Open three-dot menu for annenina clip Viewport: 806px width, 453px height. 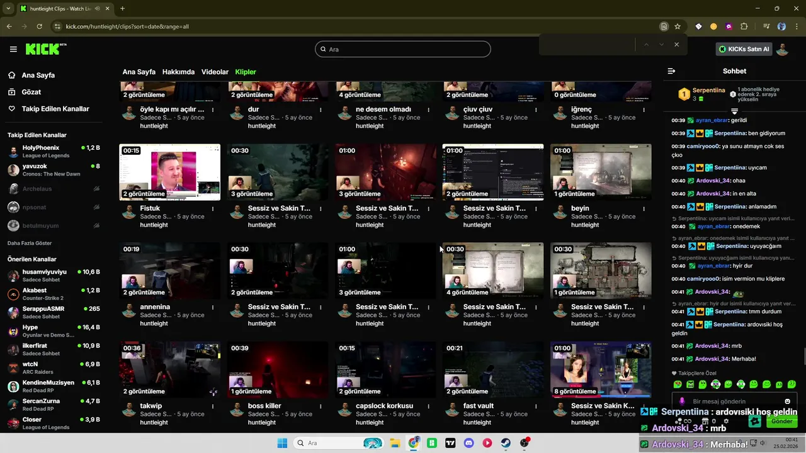coord(213,307)
